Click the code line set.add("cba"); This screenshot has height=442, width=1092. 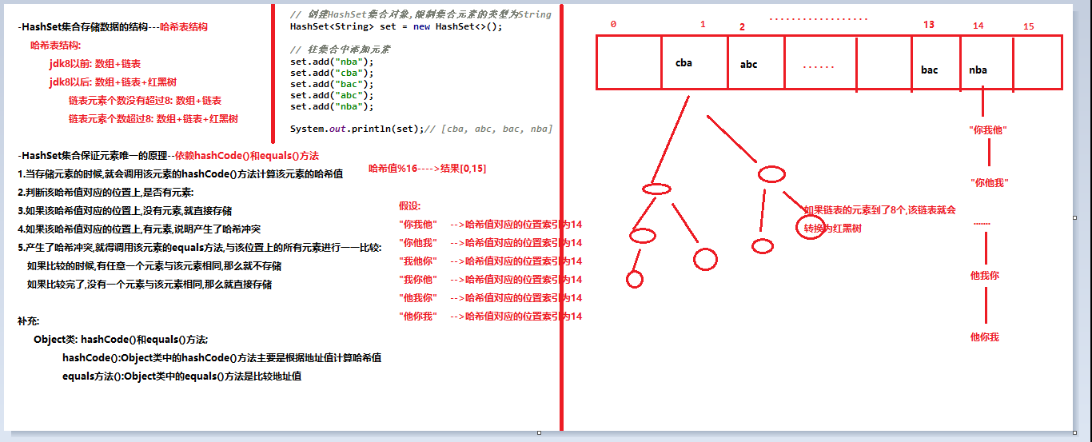332,73
